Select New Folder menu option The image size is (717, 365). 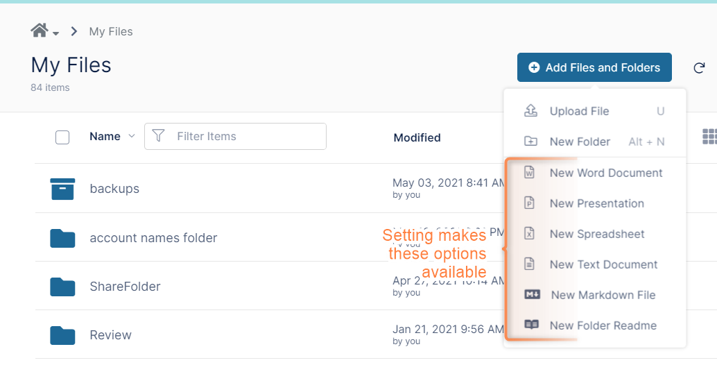pyautogui.click(x=580, y=142)
